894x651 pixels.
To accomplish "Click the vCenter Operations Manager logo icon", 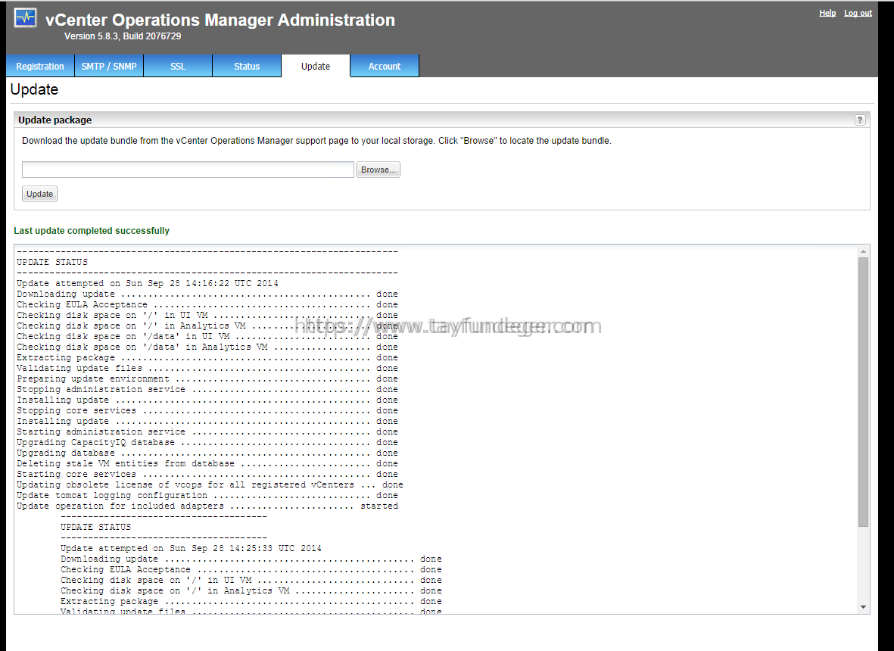I will pos(26,18).
